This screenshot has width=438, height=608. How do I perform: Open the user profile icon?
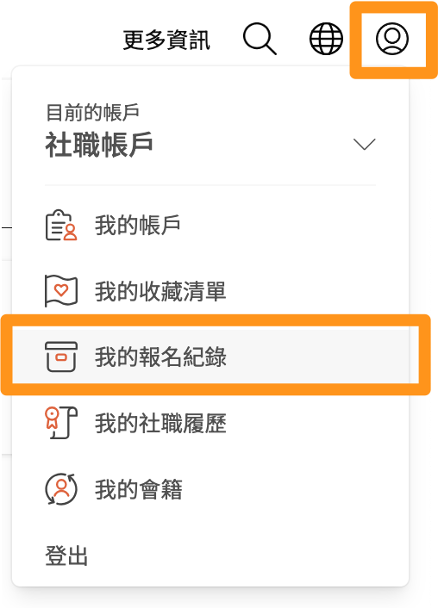coord(392,39)
